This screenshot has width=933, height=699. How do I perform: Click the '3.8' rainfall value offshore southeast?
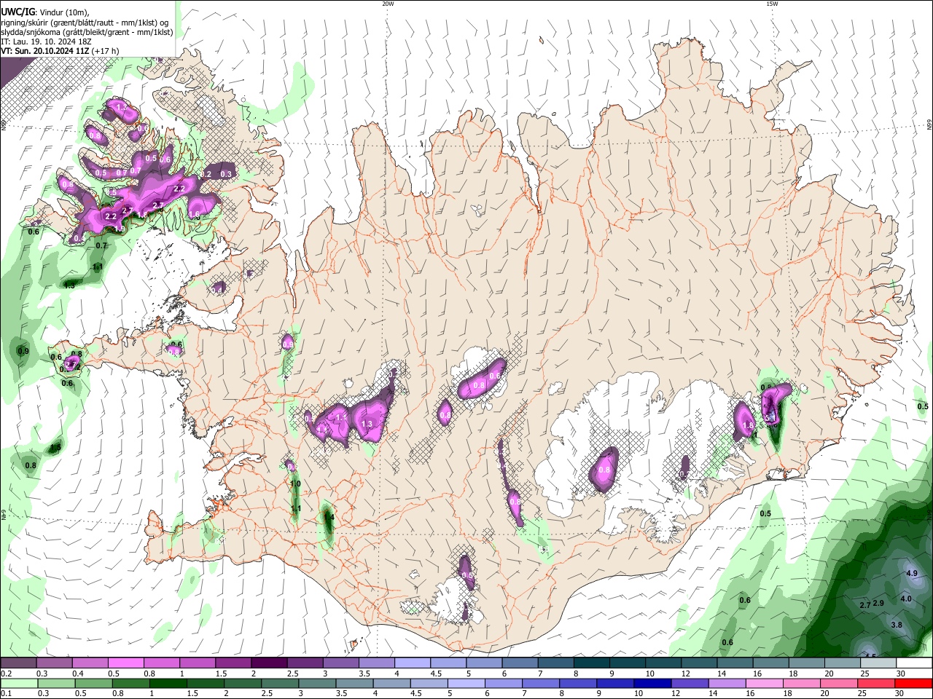(x=897, y=625)
